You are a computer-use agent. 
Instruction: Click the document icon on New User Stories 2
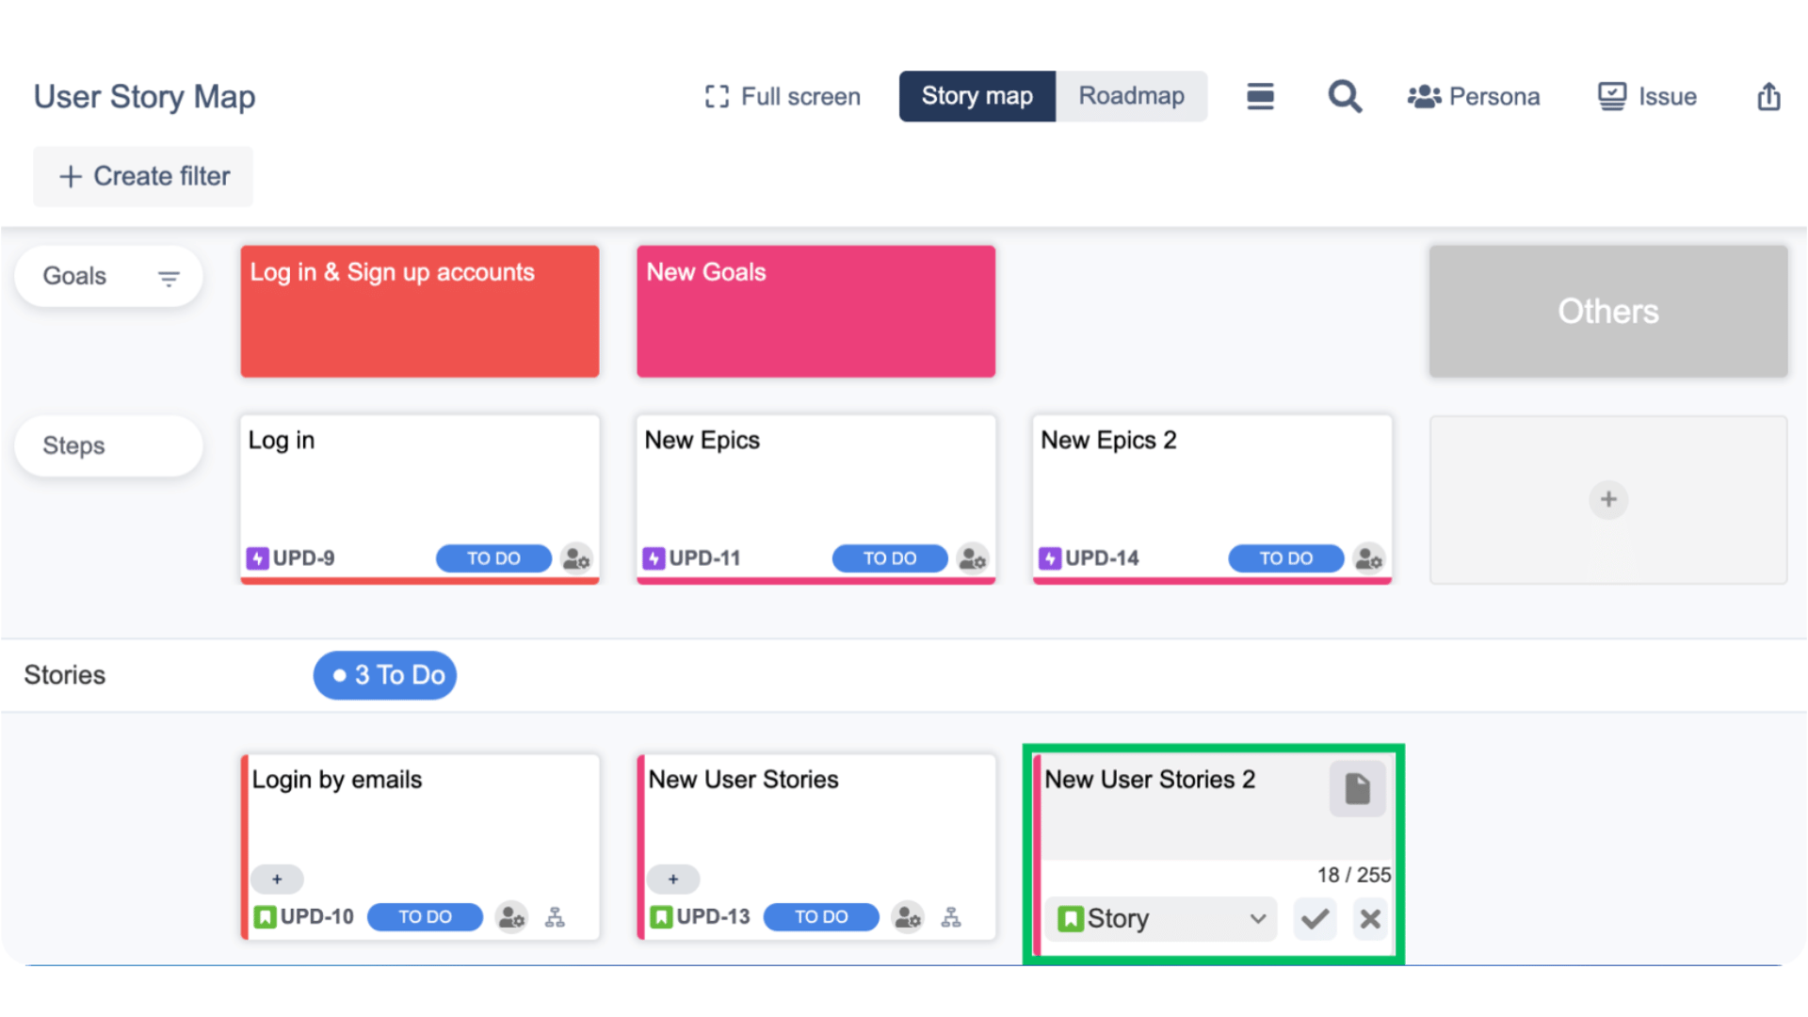tap(1357, 789)
